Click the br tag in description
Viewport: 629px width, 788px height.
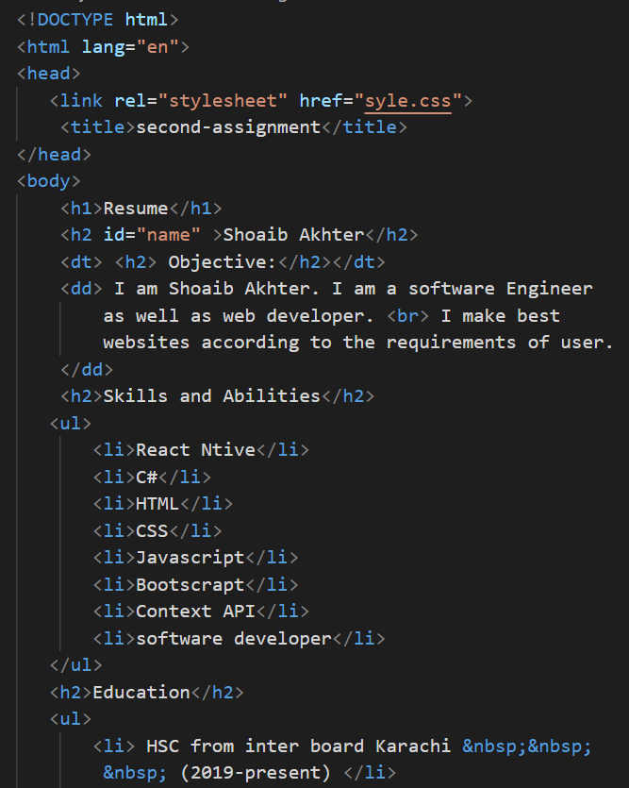click(x=407, y=315)
